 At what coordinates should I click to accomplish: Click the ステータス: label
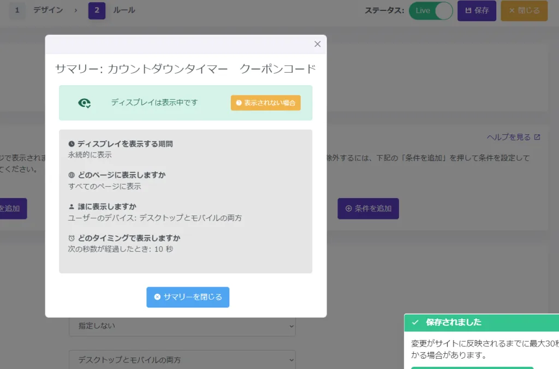384,11
